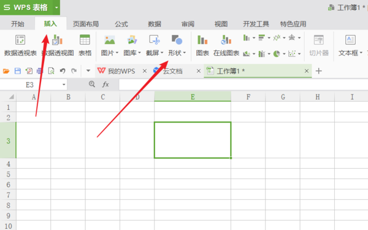Open the Name Box dropdown arrow
368x230 pixels.
(x=64, y=85)
